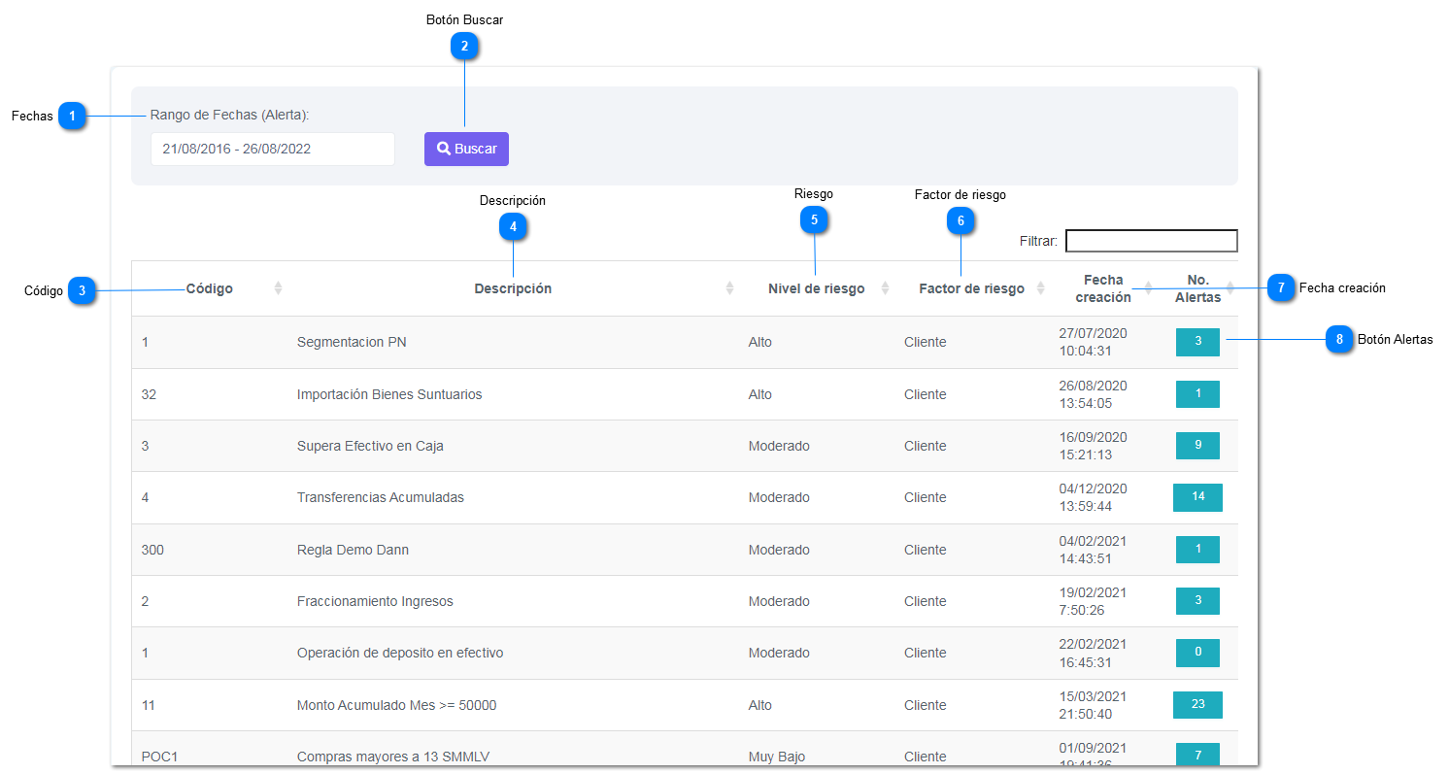Click 'Muy Bajo' risk level cell
This screenshot has height=774, width=1449.
[777, 757]
